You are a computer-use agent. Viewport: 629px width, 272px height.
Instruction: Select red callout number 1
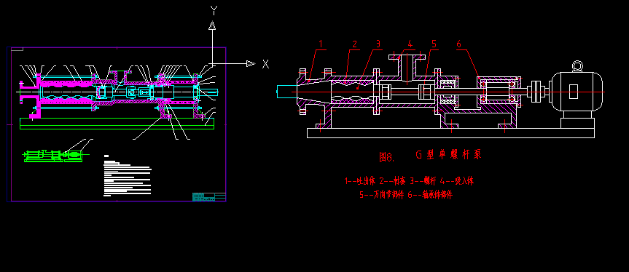point(321,44)
